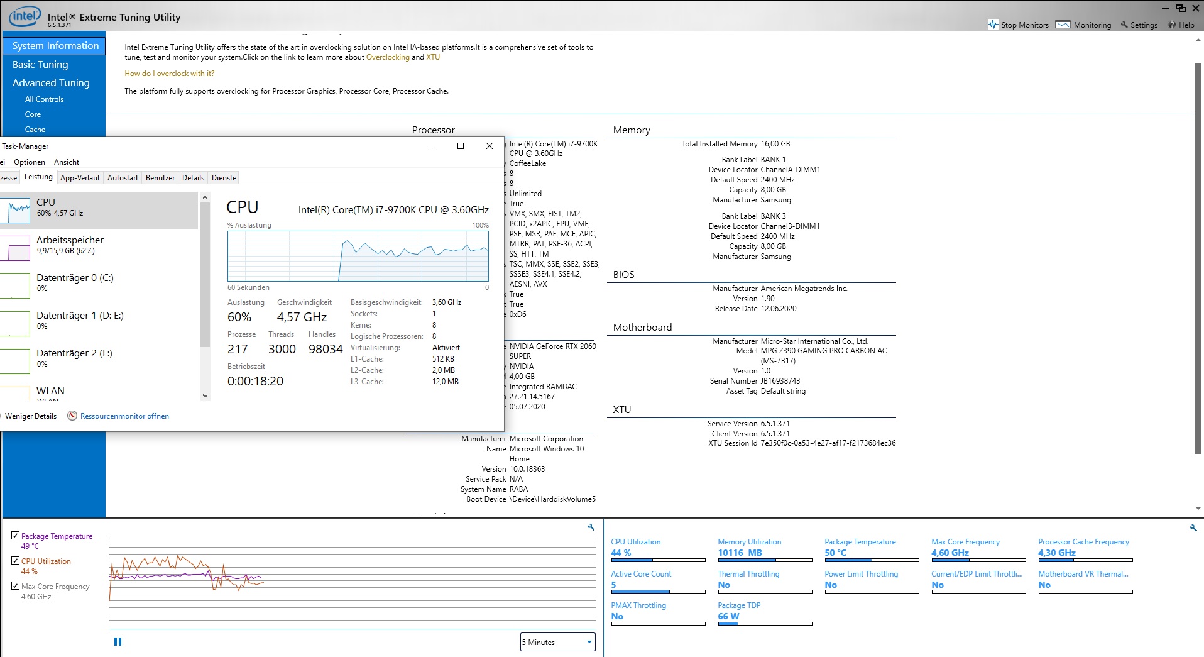Click the Active Core Count monitor tile
Screen dimensions: 1204x657
(x=658, y=582)
